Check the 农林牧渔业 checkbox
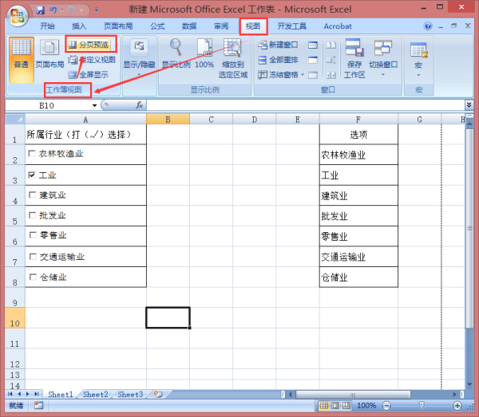479x417 pixels. [31, 153]
